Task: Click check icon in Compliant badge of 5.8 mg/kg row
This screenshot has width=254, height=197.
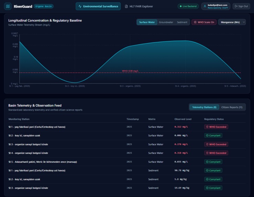Action: point(207,179)
